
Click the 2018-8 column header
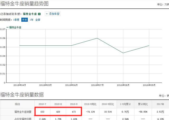(x=58, y=104)
